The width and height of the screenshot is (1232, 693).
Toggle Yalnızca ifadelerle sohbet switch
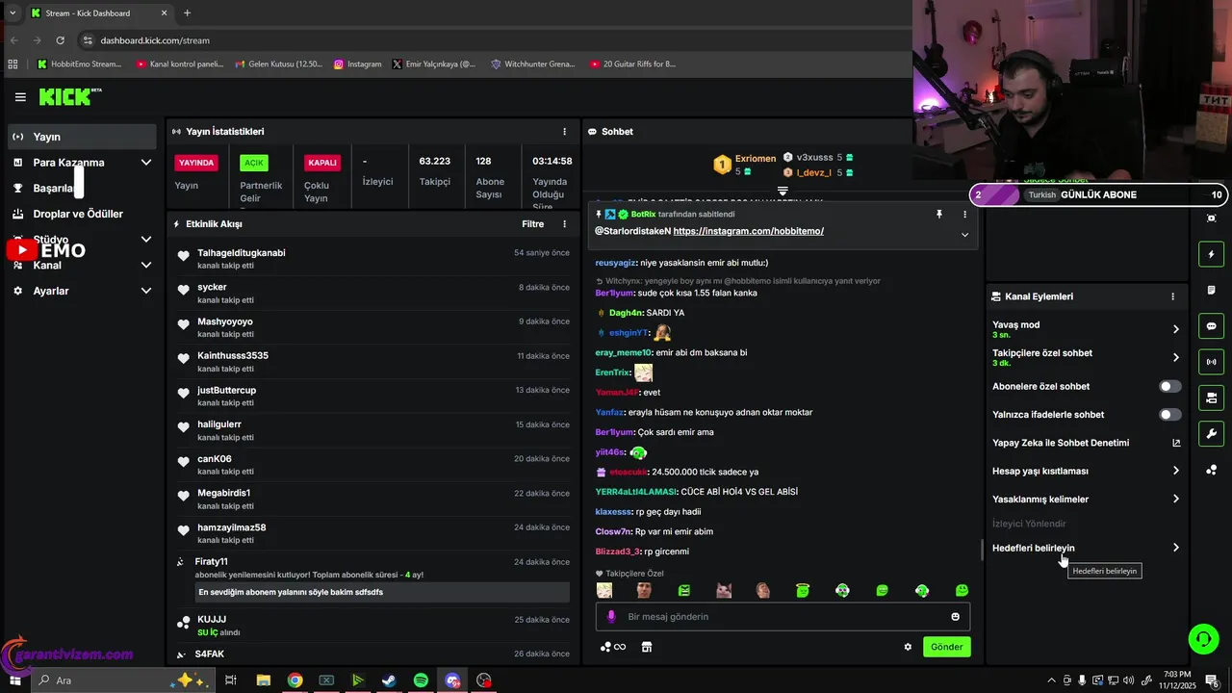(1169, 415)
